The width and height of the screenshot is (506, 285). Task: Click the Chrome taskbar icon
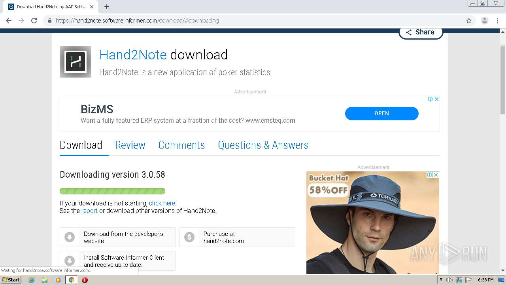[x=72, y=280]
